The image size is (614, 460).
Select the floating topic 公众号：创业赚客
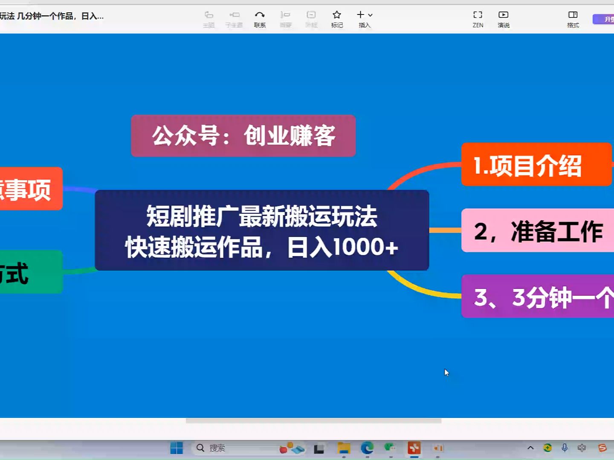[243, 136]
